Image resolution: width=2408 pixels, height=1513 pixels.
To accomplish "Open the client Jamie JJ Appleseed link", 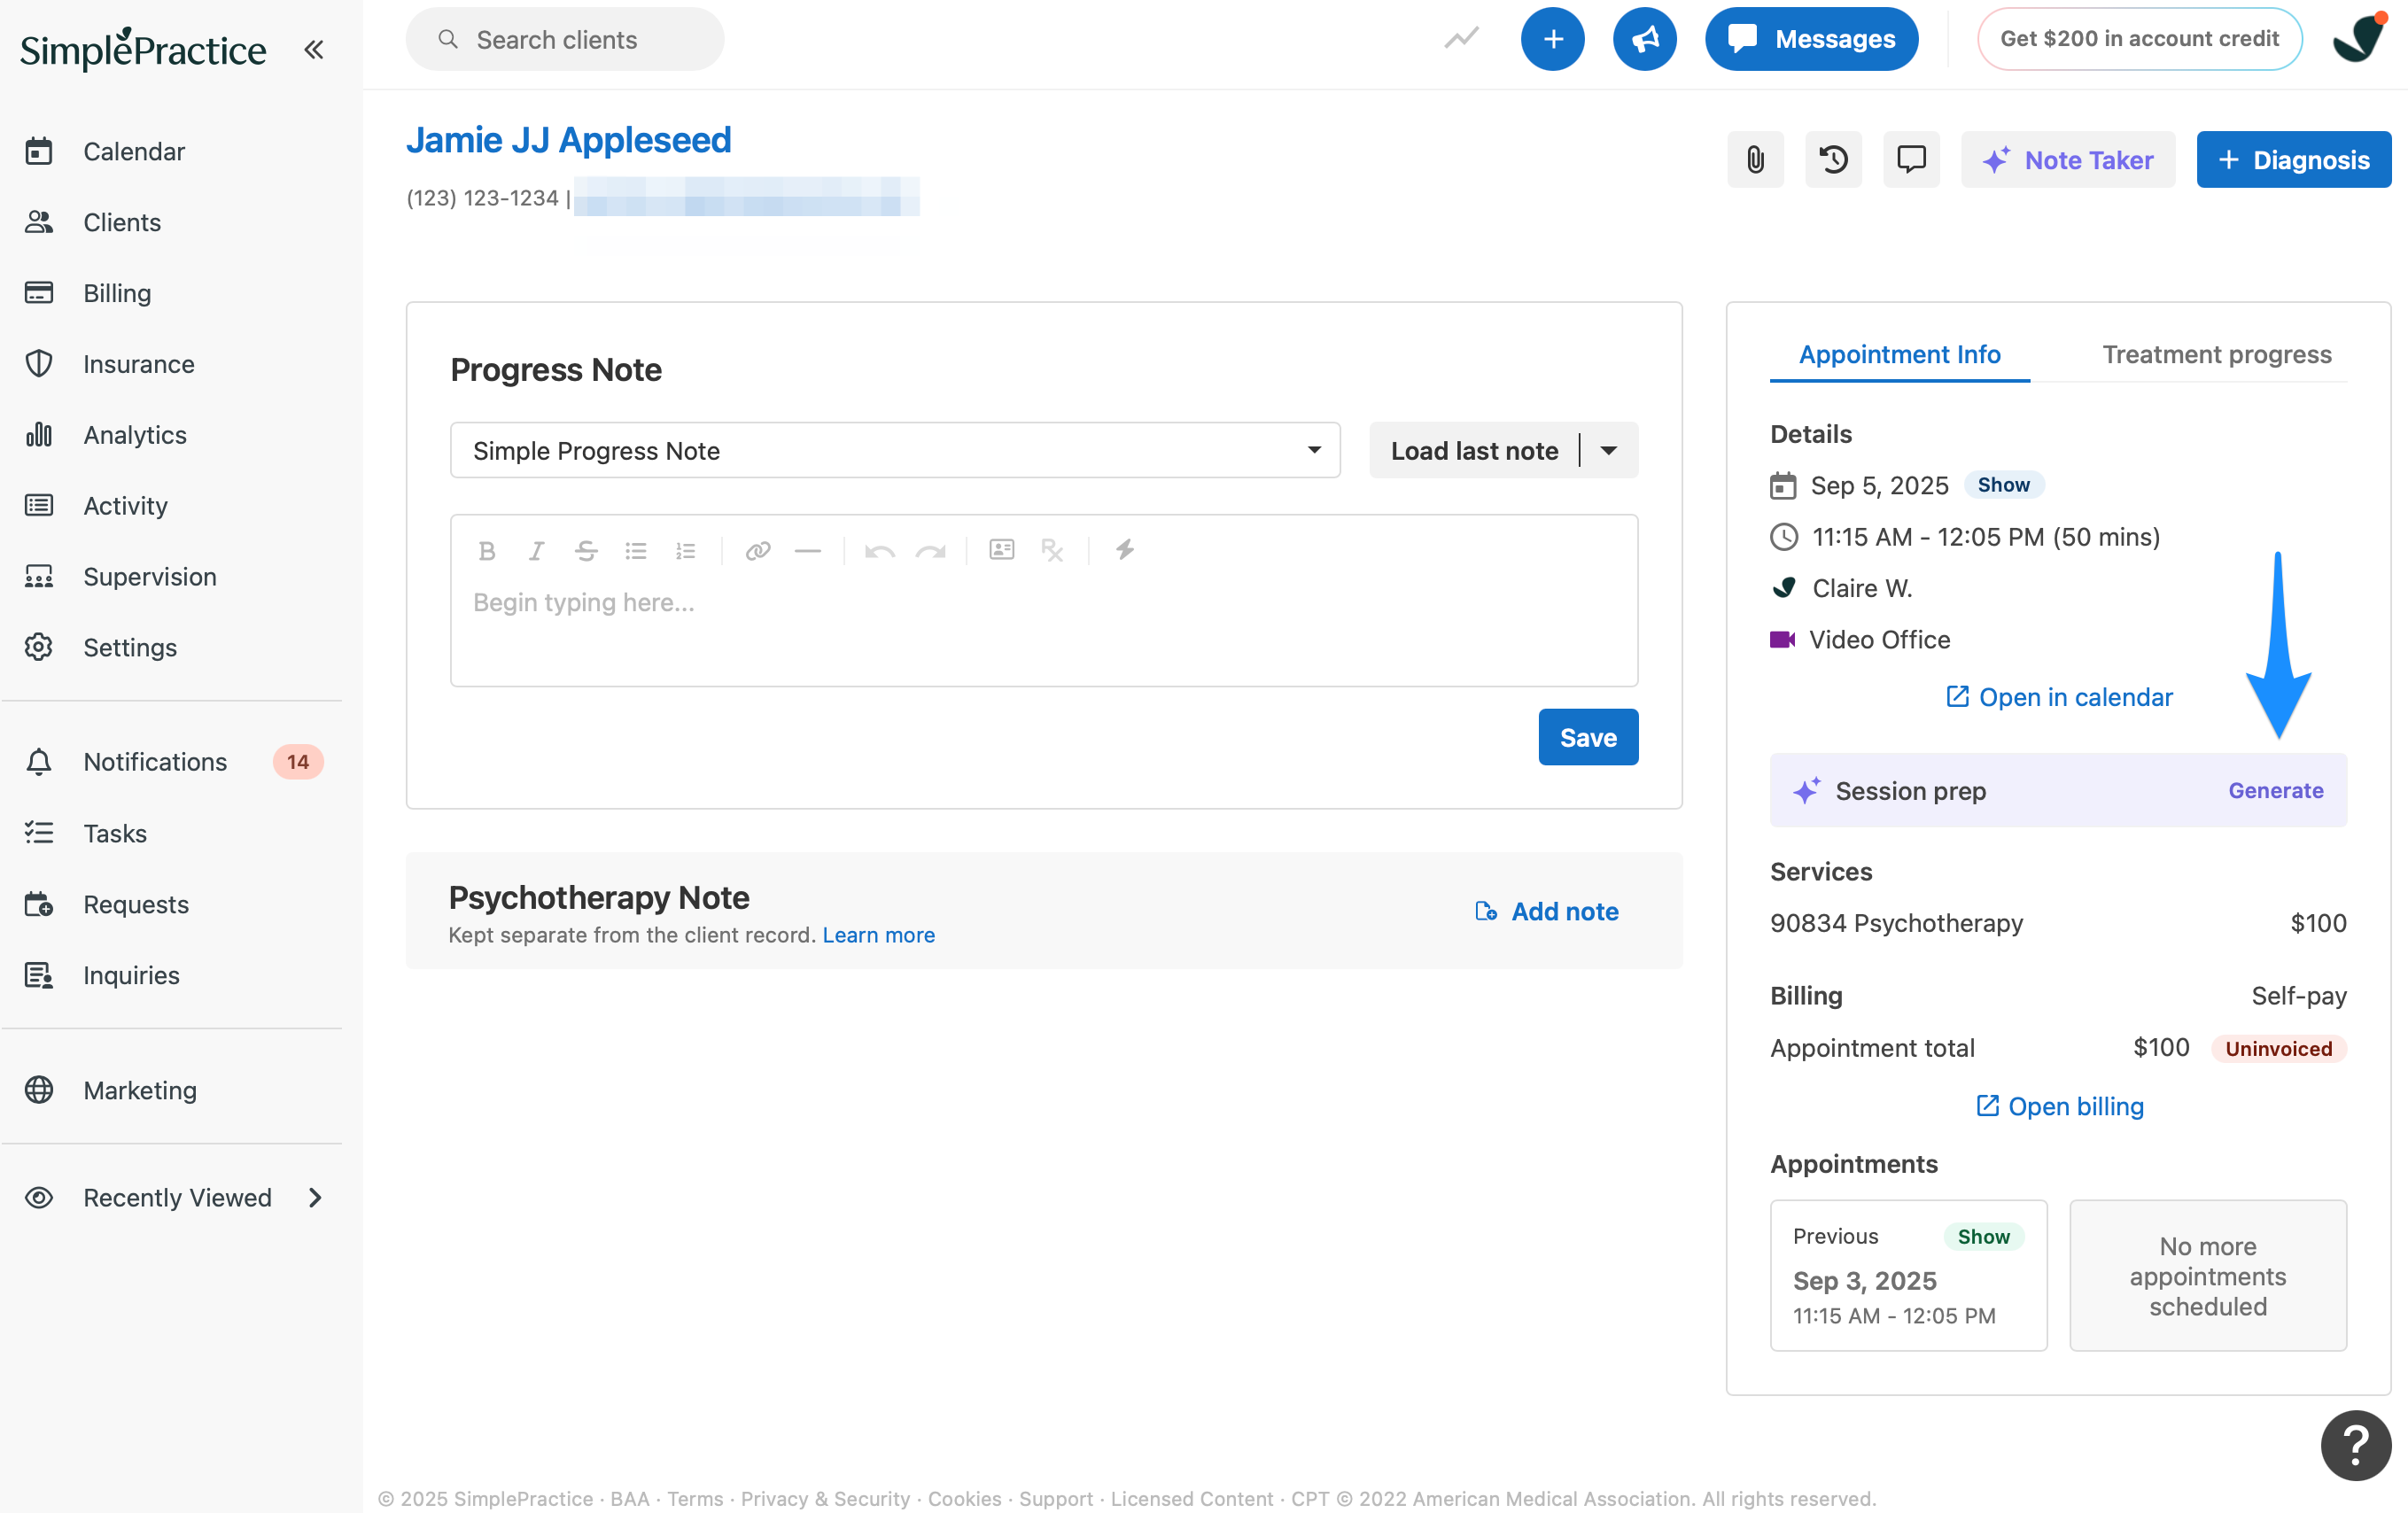I will [568, 140].
